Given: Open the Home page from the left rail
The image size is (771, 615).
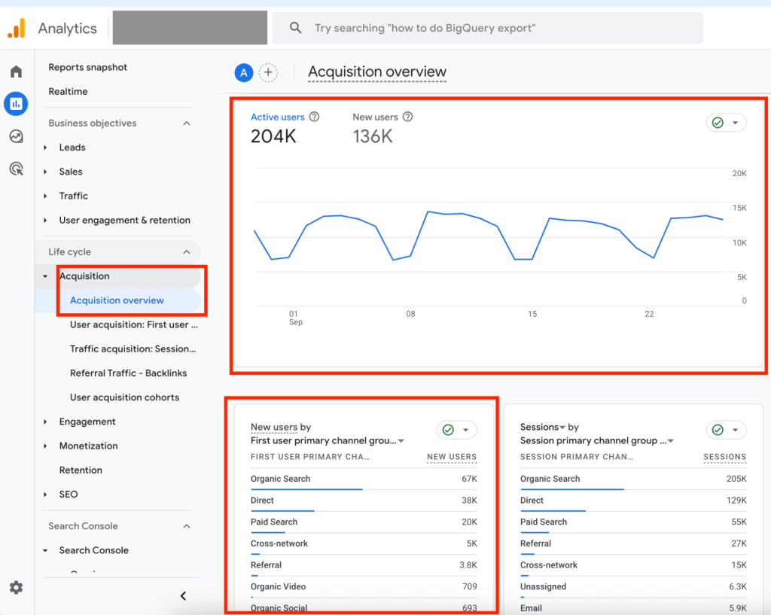Looking at the screenshot, I should click(16, 71).
